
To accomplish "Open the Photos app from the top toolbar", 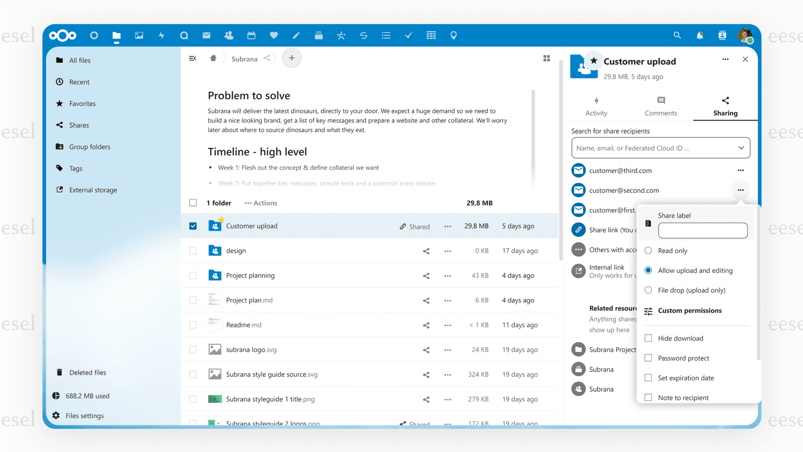I will pyautogui.click(x=139, y=35).
